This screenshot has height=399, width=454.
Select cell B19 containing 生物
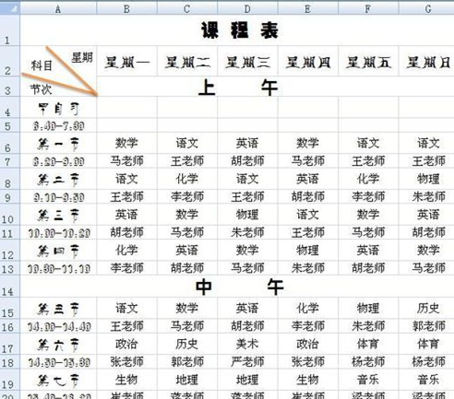pyautogui.click(x=126, y=380)
